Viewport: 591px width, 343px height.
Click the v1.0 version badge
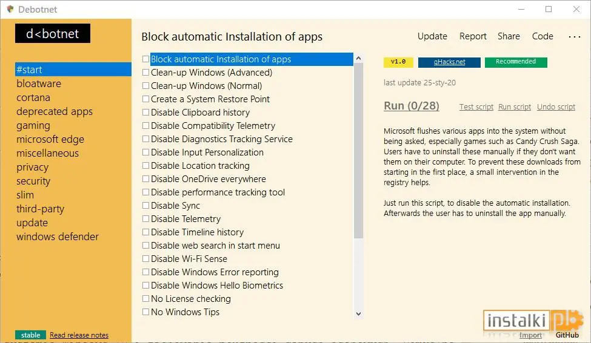click(x=398, y=62)
